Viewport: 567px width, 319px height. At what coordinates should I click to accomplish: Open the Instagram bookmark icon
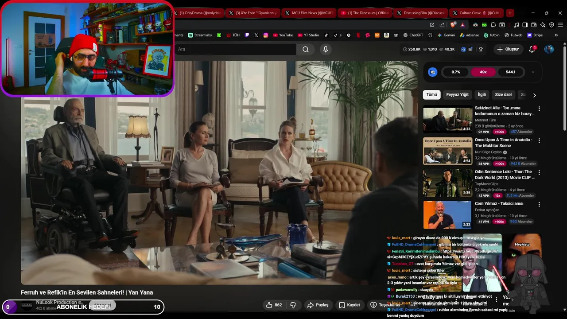265,35
